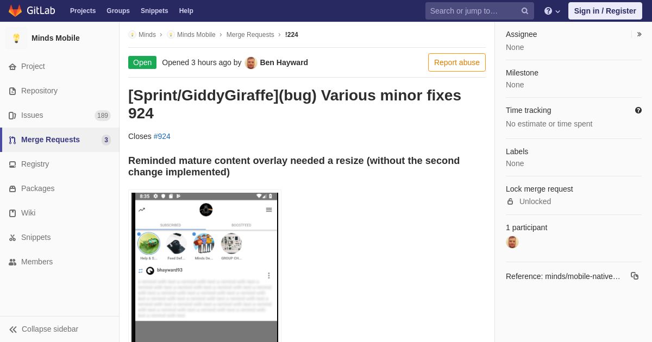Open Snippets in top navigation
Image resolution: width=652 pixels, height=342 pixels.
point(154,11)
